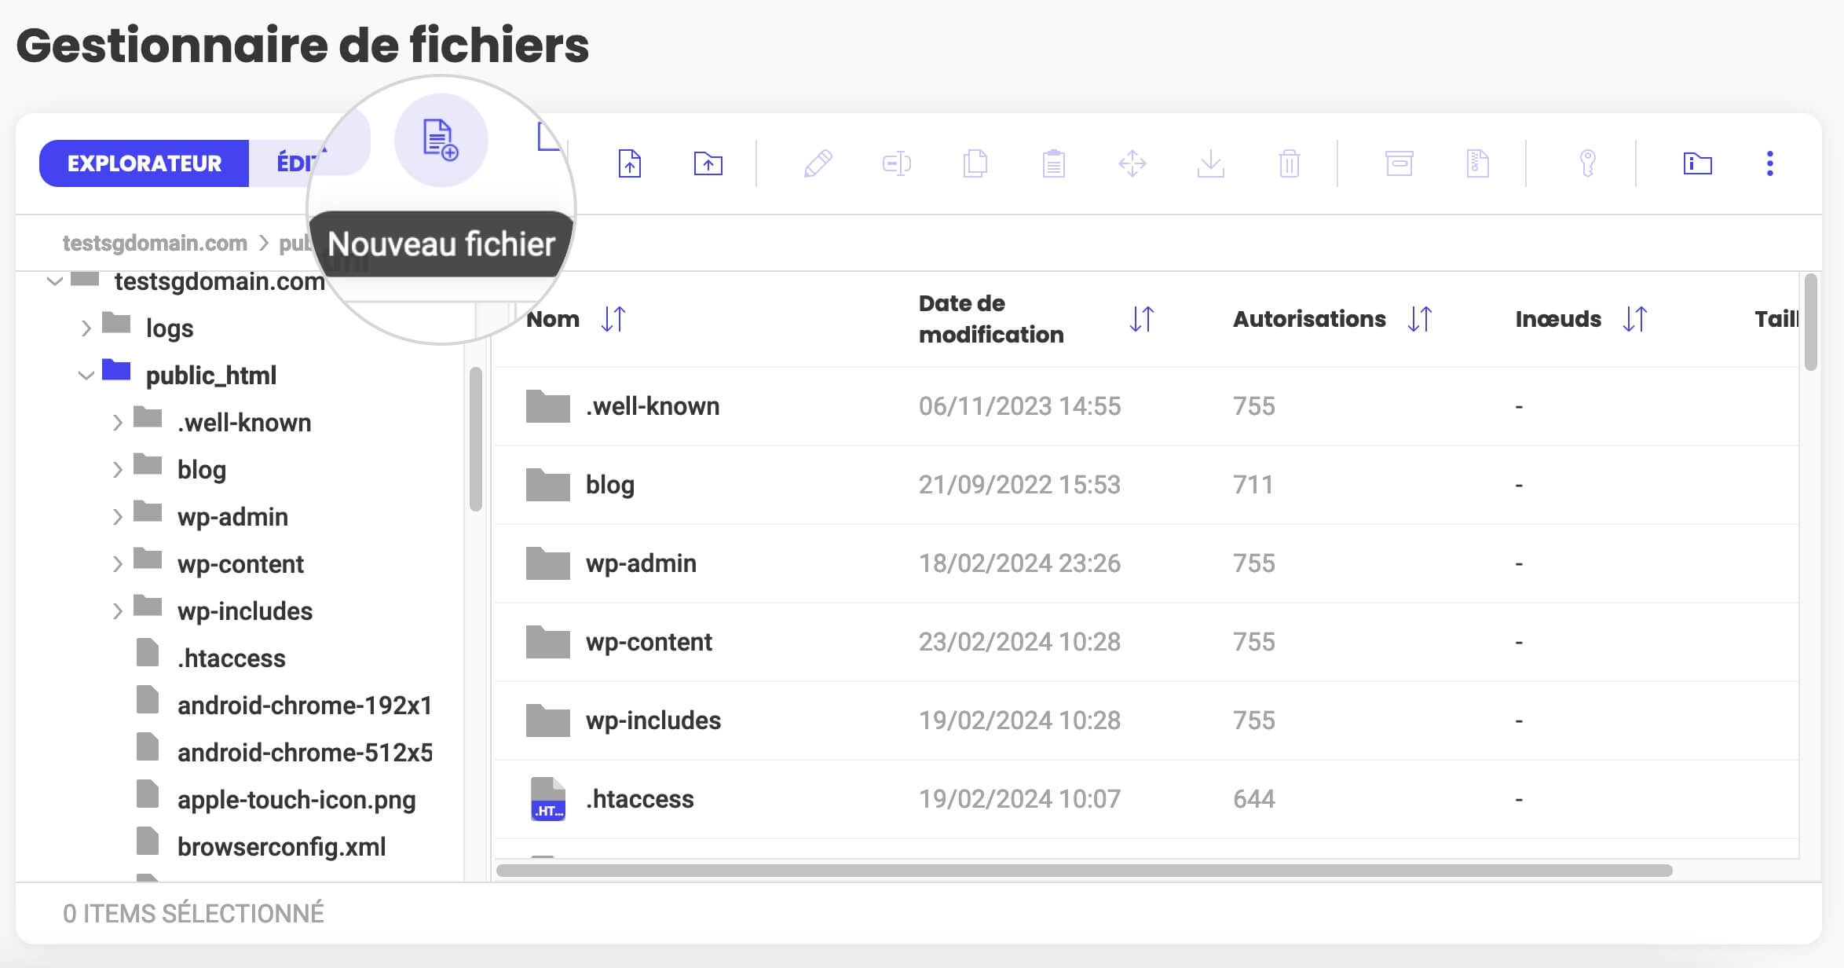Select browserconfig.xml in tree
The image size is (1844, 968).
pyautogui.click(x=281, y=847)
